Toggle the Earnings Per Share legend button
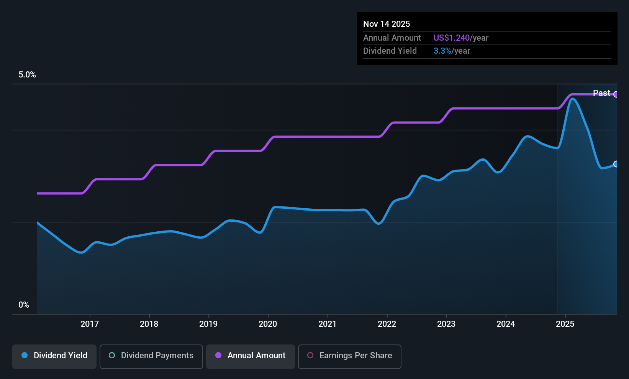The height and width of the screenshot is (379, 629). pyautogui.click(x=350, y=357)
